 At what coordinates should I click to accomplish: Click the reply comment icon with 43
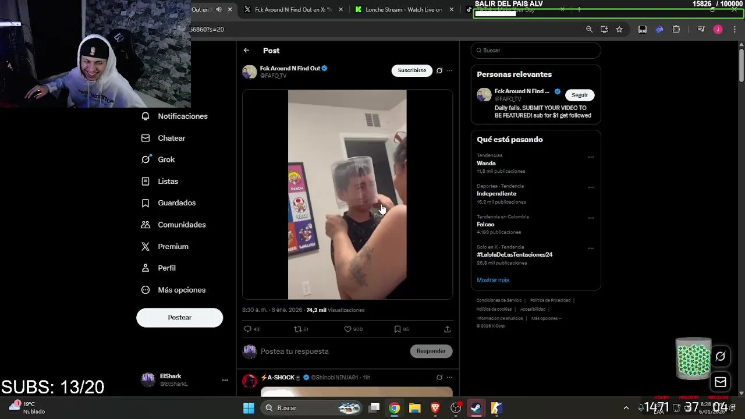point(251,329)
